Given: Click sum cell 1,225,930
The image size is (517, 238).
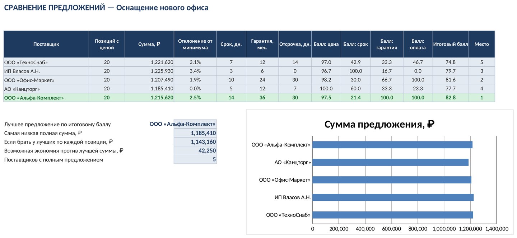Looking at the screenshot, I should point(149,71).
